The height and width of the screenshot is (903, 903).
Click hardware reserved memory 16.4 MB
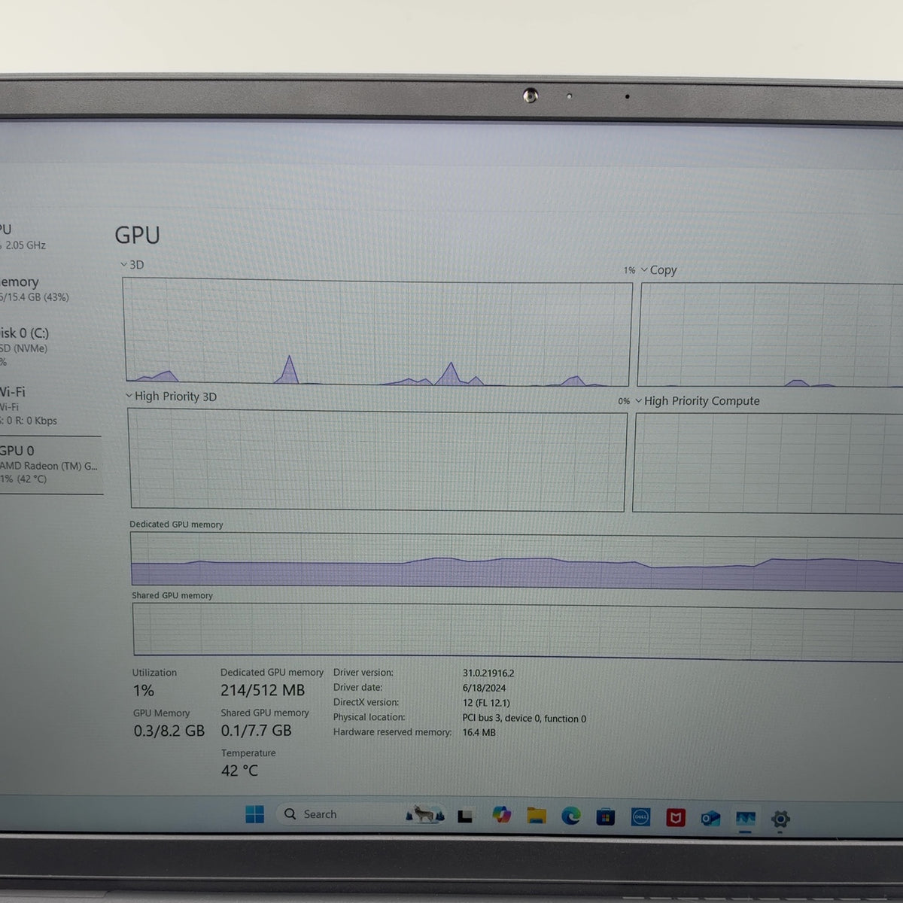coord(479,732)
